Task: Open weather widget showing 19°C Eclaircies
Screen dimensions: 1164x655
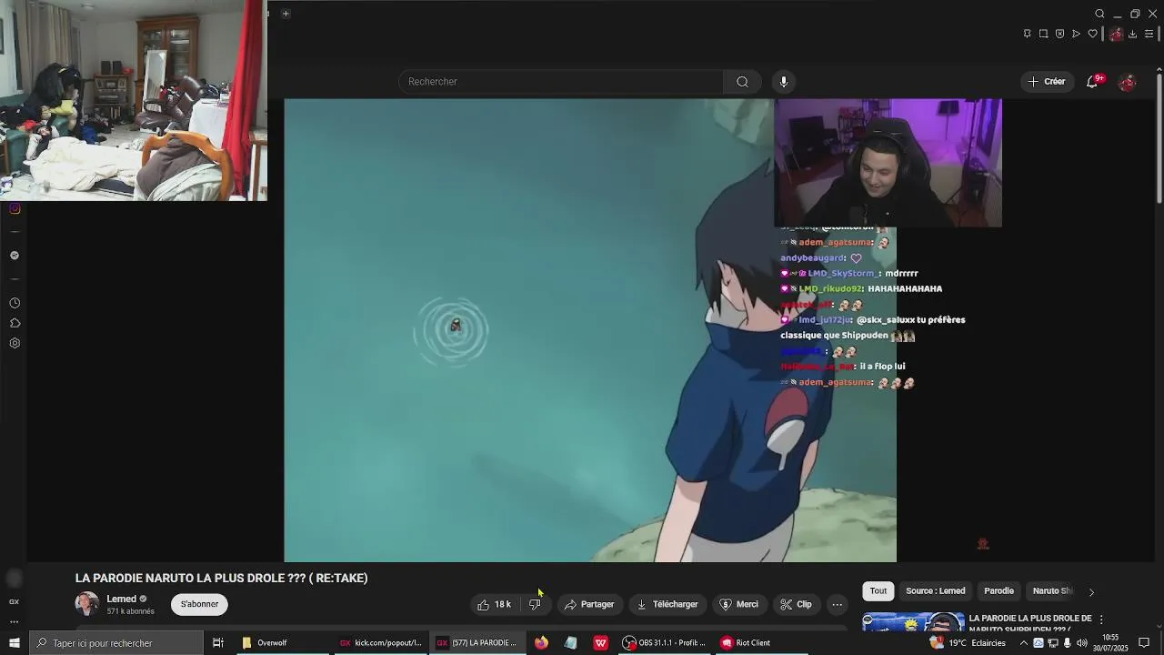Action: point(968,643)
